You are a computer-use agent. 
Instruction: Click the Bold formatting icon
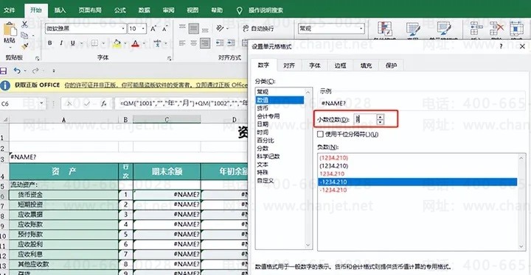point(50,43)
